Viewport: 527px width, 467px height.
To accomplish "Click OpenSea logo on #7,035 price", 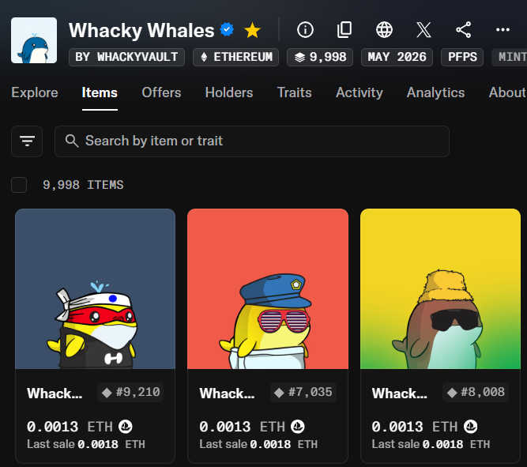I will (x=297, y=427).
